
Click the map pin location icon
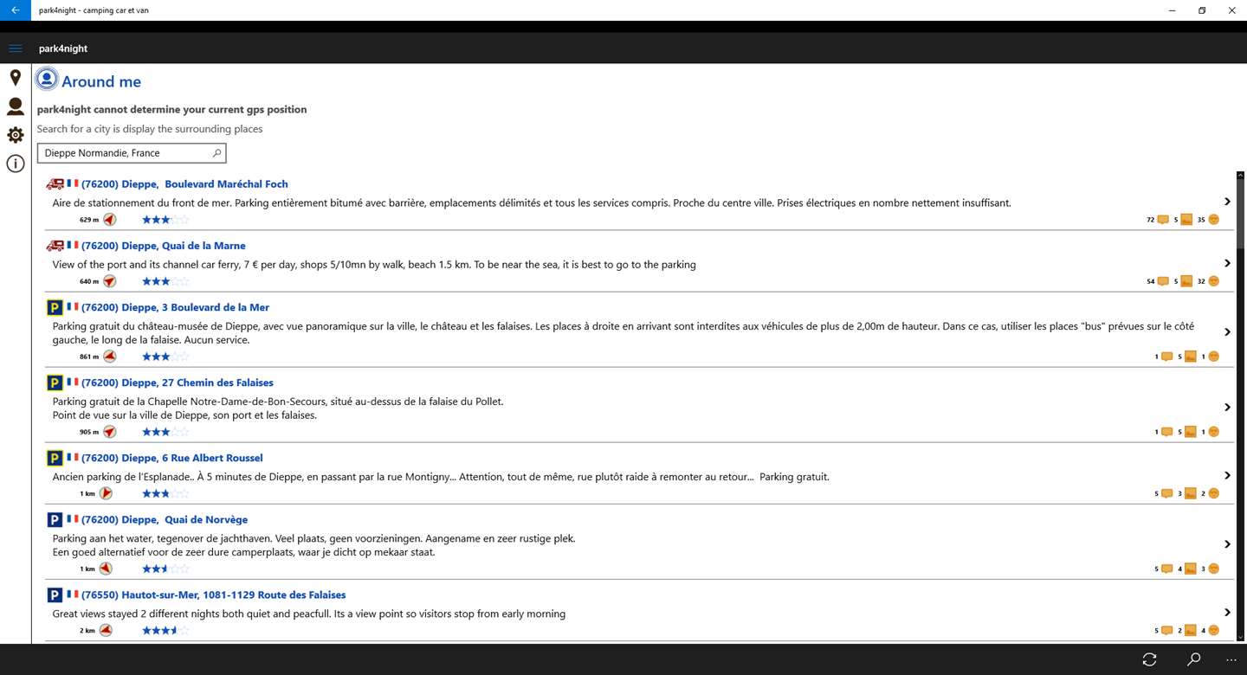tap(16, 78)
